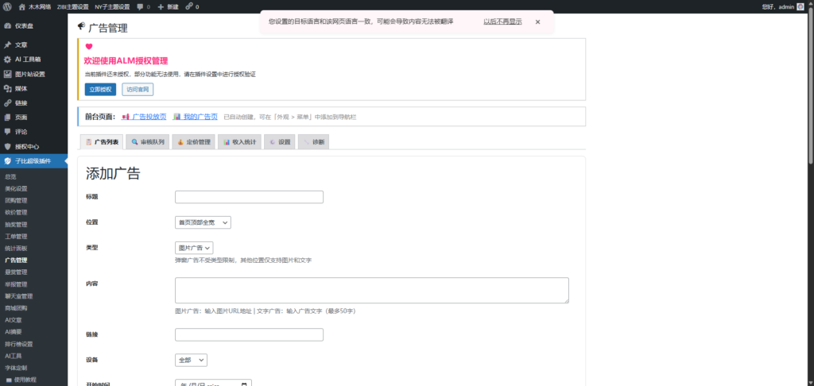Open the comments bubble icon in admin bar
Screen dimensions: 814x386
click(141, 6)
